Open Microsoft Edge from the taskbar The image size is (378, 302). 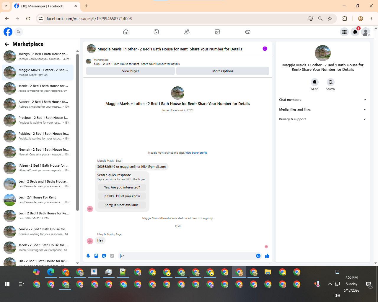click(x=51, y=272)
